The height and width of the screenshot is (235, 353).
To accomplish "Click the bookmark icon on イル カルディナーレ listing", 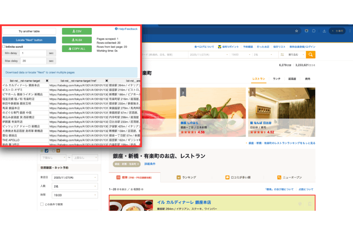I will (x=310, y=204).
